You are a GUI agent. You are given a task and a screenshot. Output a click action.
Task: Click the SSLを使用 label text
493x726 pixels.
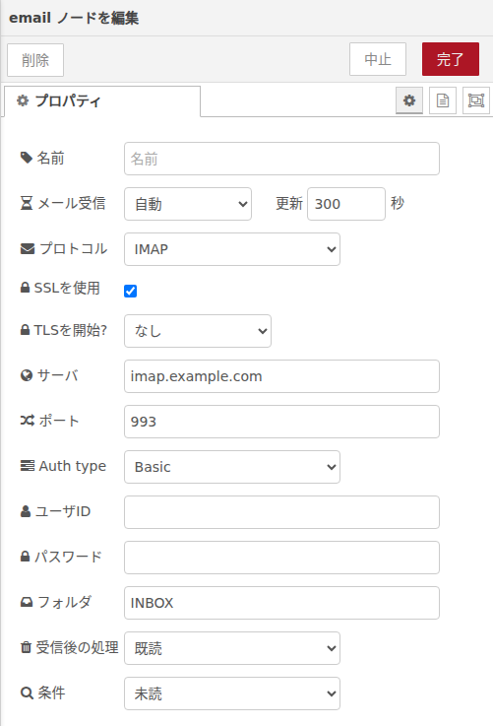(x=67, y=288)
